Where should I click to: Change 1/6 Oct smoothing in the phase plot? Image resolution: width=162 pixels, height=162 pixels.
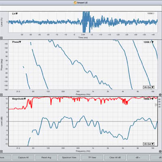[149, 87]
